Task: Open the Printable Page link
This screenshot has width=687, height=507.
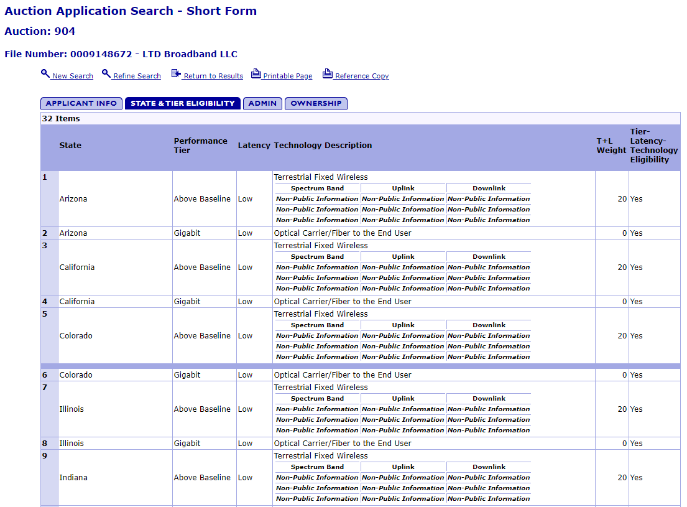Action: coord(287,76)
